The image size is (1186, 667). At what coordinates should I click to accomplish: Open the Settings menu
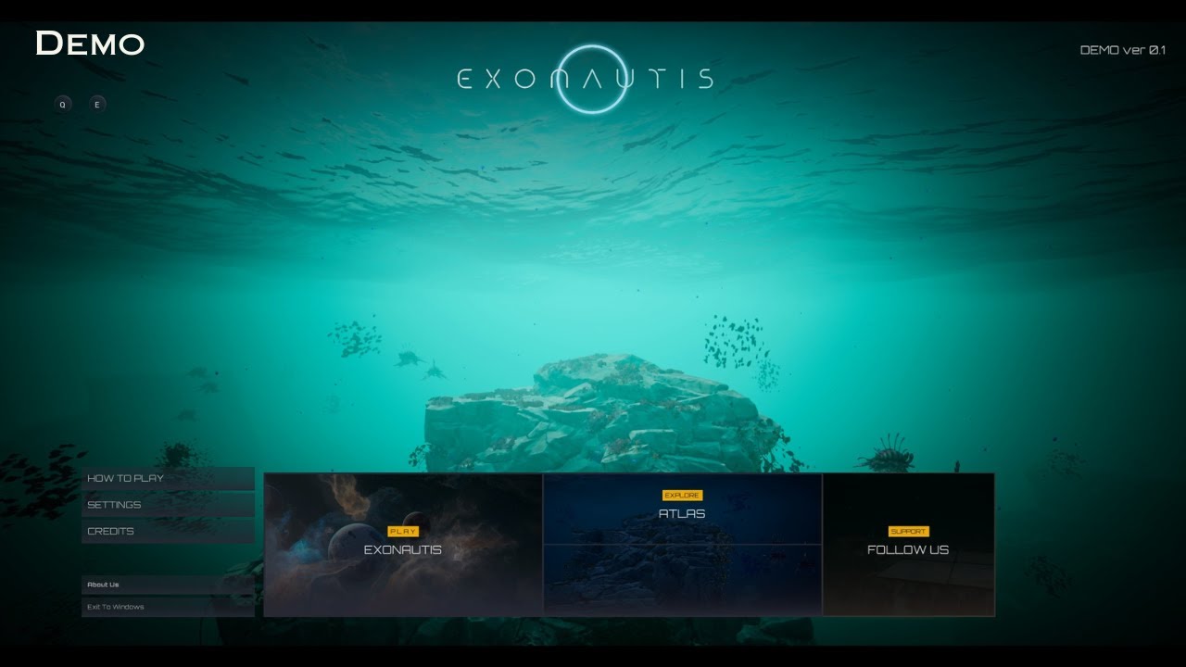pos(168,505)
